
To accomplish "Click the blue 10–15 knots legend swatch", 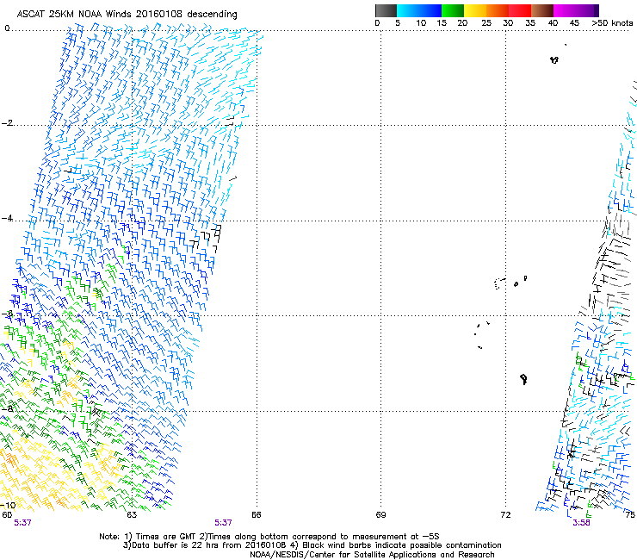I will [430, 10].
